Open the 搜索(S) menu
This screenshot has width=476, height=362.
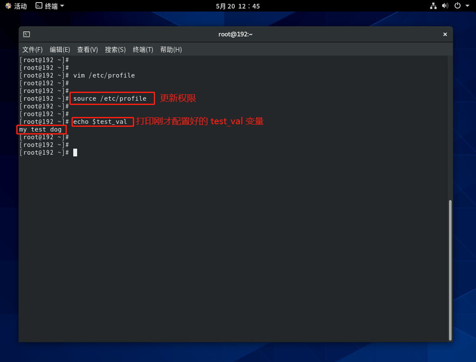(115, 50)
